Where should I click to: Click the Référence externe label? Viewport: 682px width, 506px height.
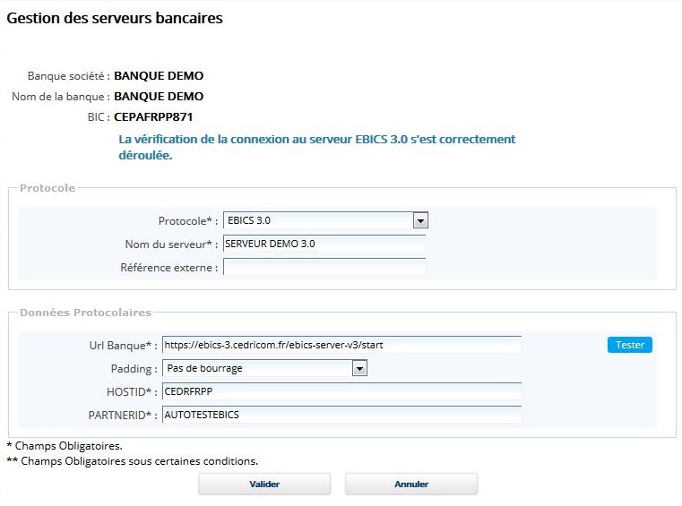(x=168, y=267)
